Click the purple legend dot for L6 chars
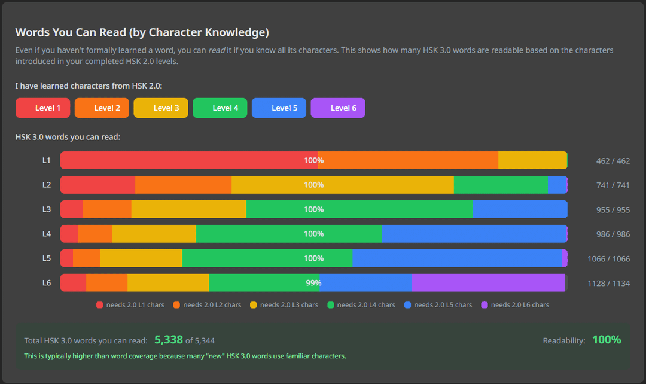This screenshot has height=384, width=646. (x=484, y=305)
